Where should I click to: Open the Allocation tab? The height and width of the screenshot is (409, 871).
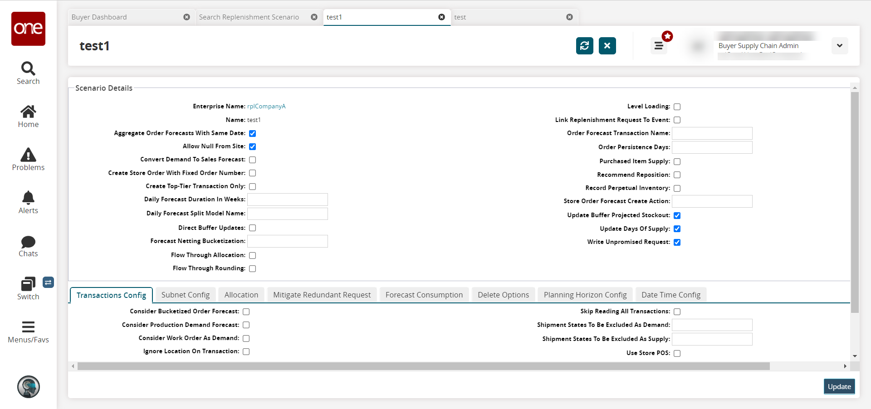pos(241,295)
